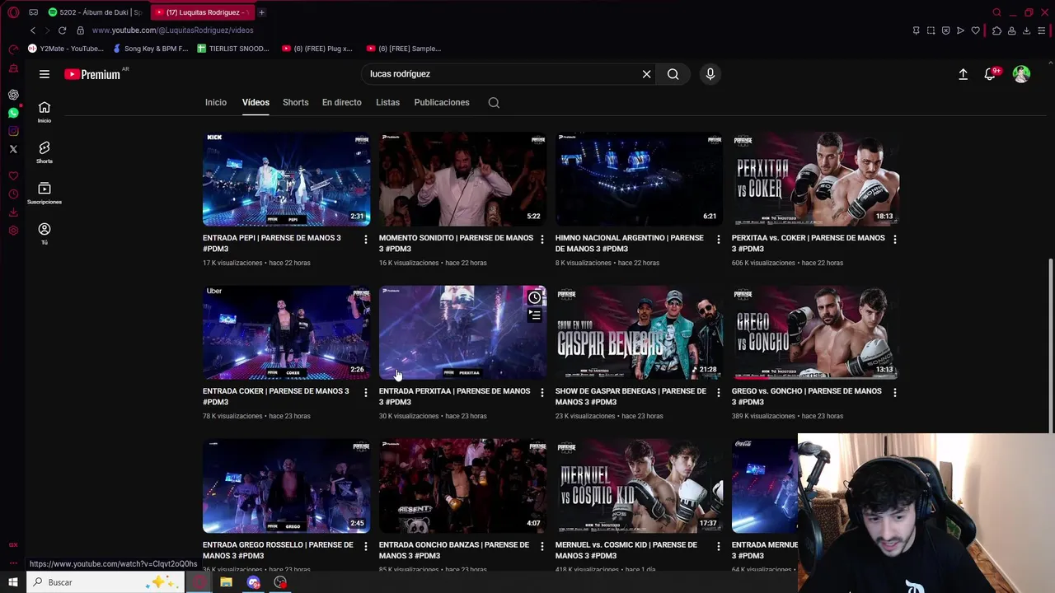Play the GREGO vs GONCHO thumbnail

815,333
